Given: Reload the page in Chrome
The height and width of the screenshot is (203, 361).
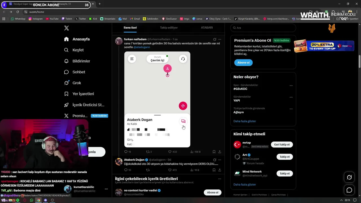Looking at the screenshot, I should coord(17,12).
